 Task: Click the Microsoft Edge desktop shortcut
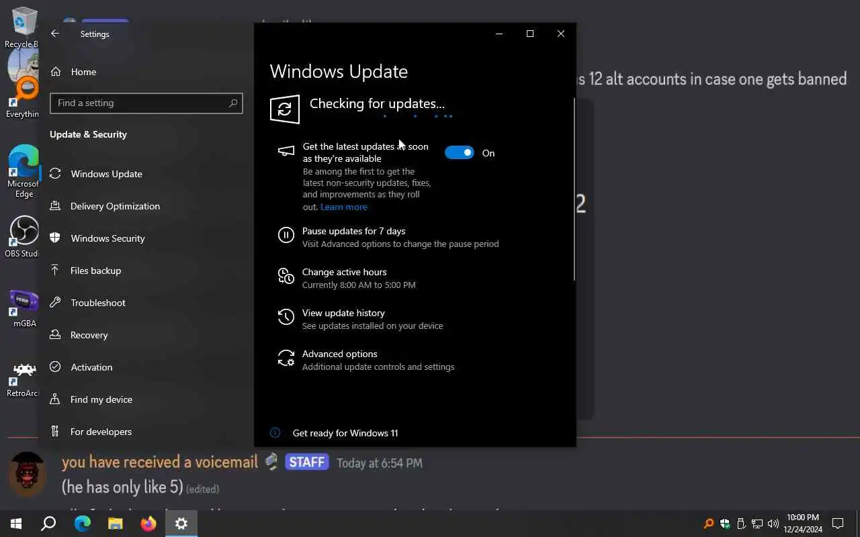pyautogui.click(x=24, y=171)
